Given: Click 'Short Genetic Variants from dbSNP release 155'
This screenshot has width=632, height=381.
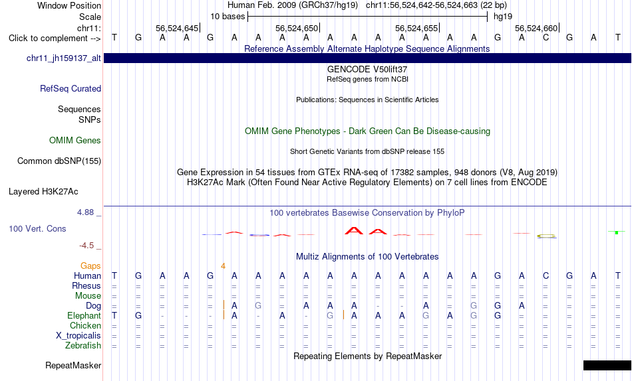Looking at the screenshot, I should pos(367,152).
